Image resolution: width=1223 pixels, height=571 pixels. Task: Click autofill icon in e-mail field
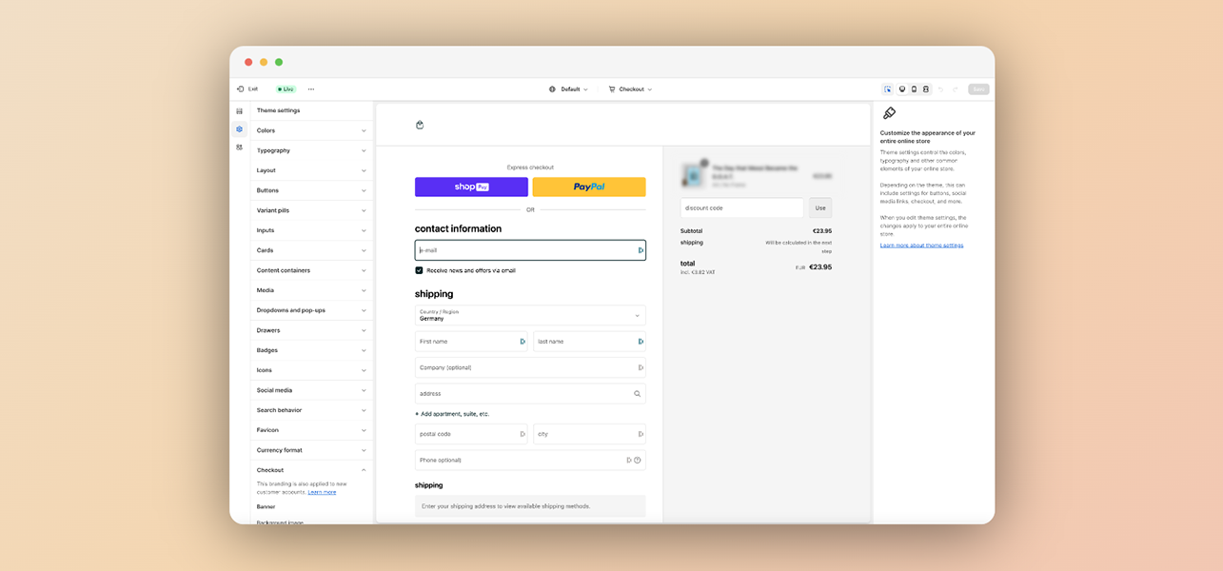(641, 250)
